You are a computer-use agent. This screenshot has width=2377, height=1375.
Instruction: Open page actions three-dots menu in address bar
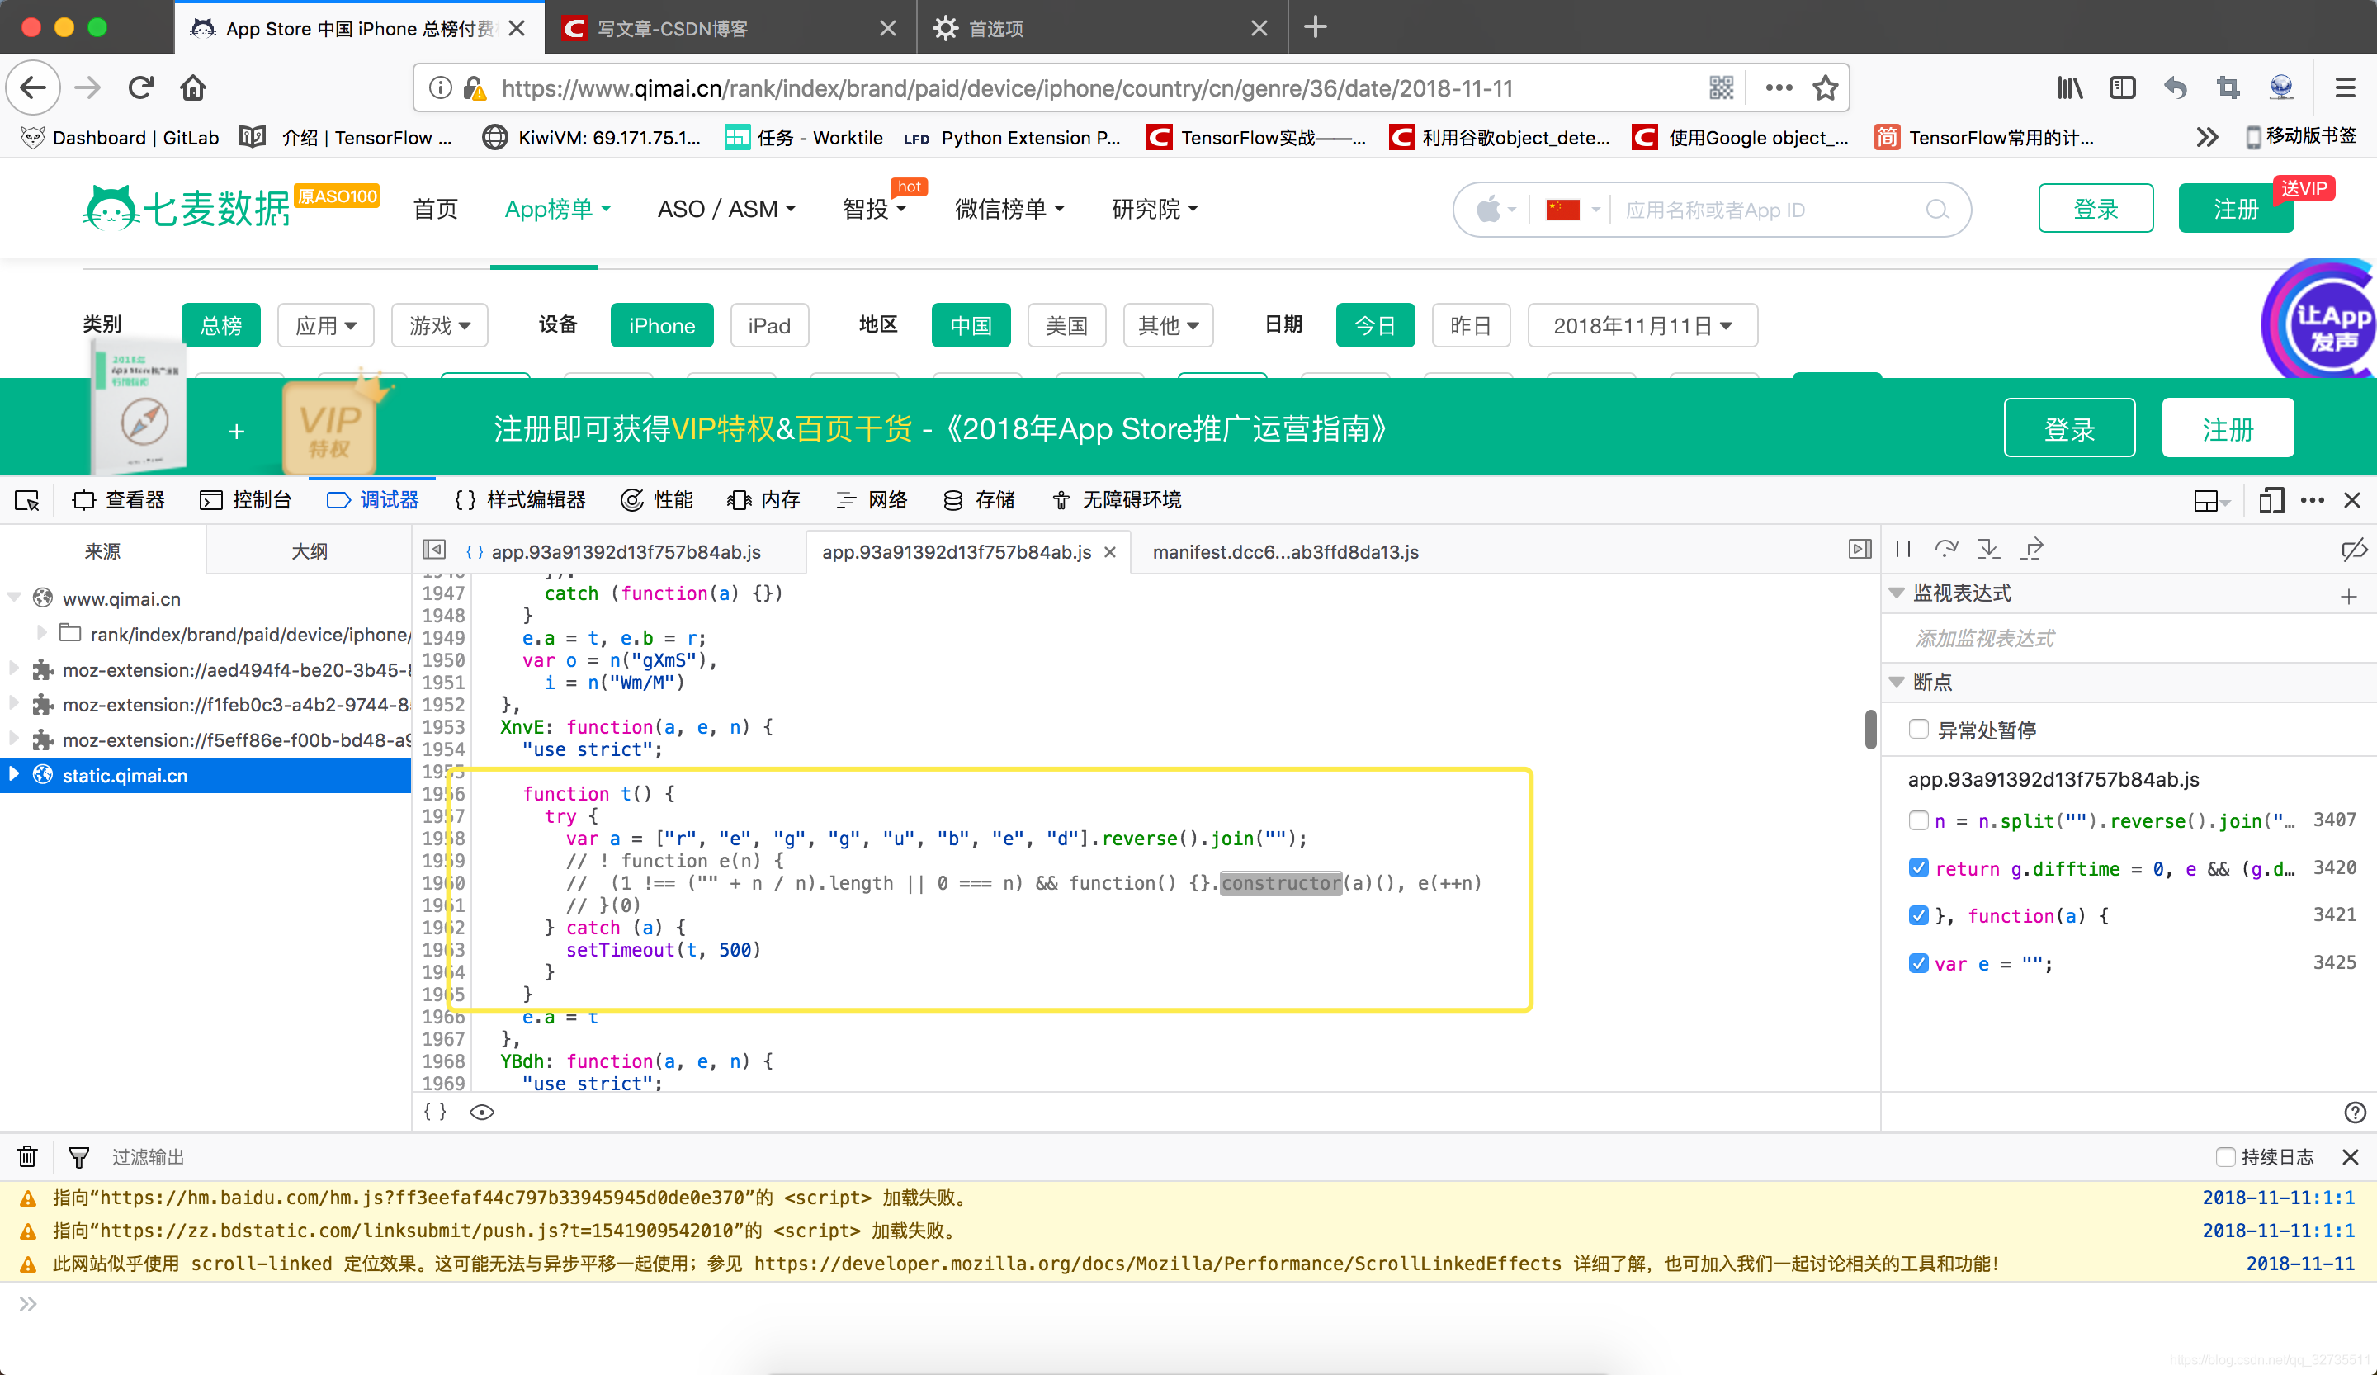1778,87
